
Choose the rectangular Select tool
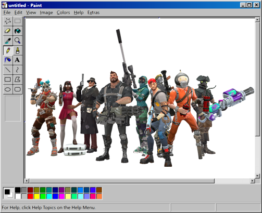click(x=18, y=21)
